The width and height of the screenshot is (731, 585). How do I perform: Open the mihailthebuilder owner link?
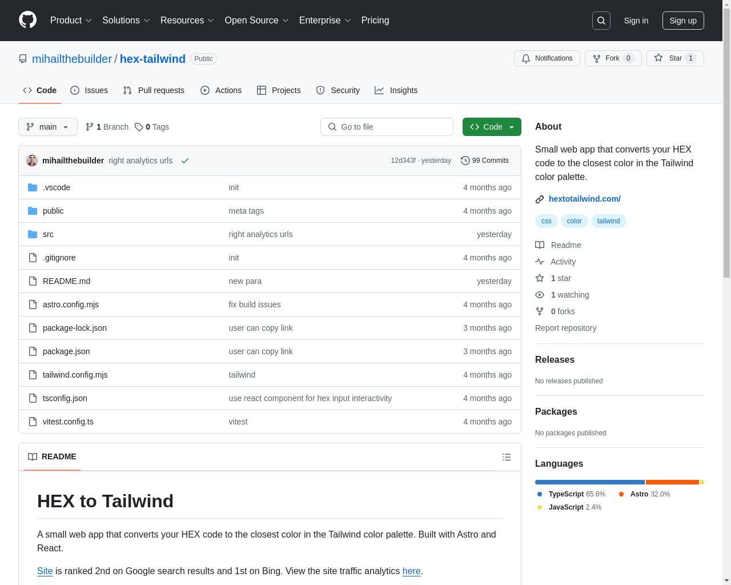[x=72, y=59]
